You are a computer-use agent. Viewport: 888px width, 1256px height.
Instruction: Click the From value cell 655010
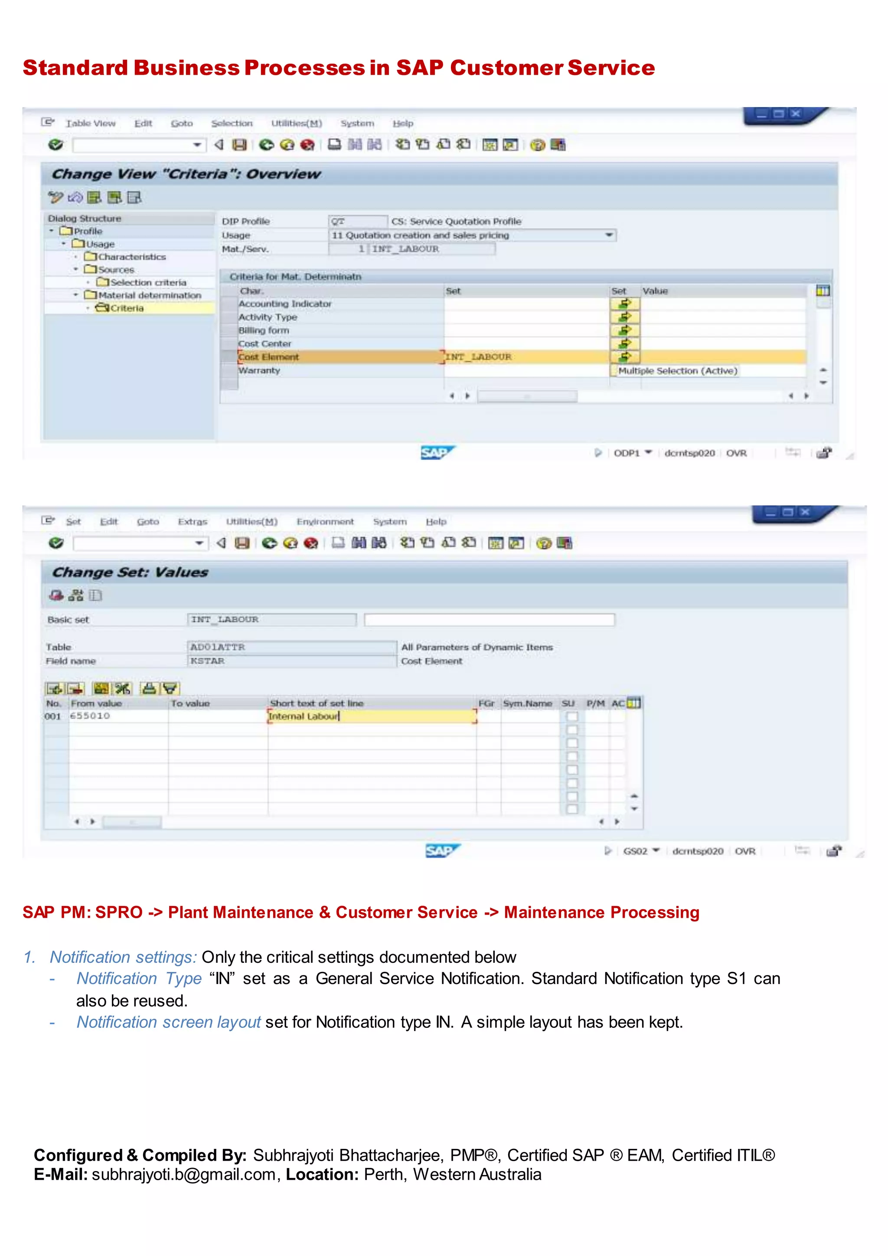coord(118,716)
